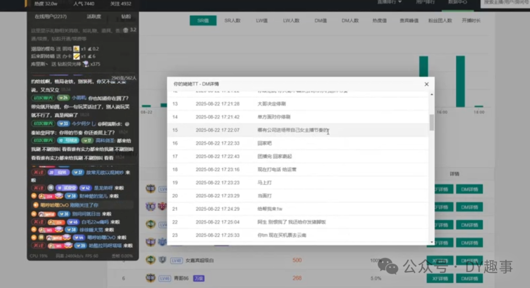Click the 17:25:04 timestamp in DM row 22
Viewport: 530px width, 288px height.
[x=218, y=222]
